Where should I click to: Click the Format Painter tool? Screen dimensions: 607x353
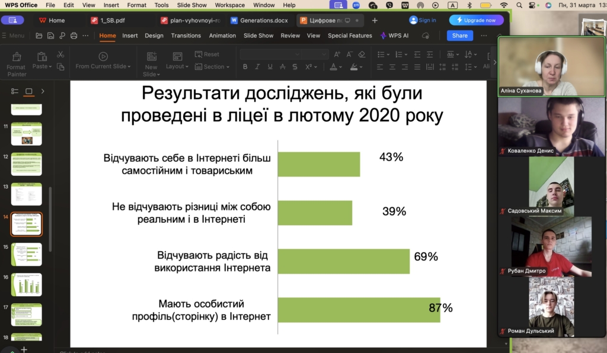coord(16,63)
